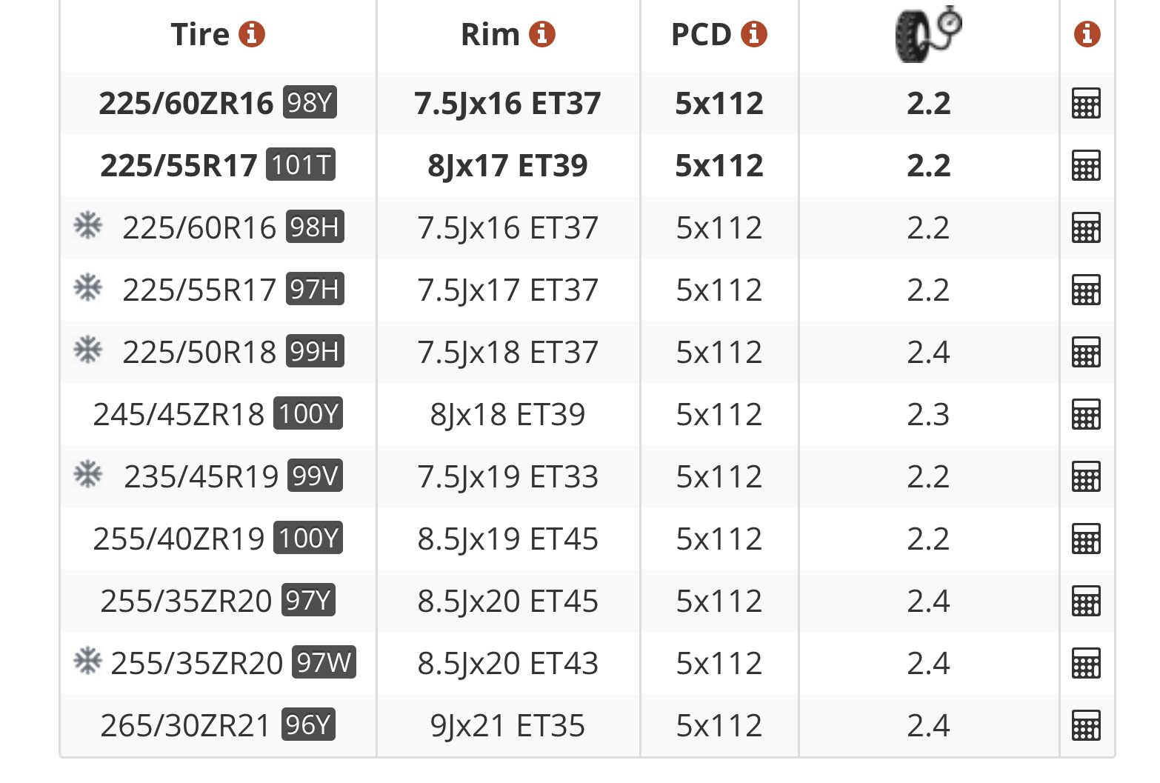The height and width of the screenshot is (783, 1160).
Task: Click the 101T load index badge
Action: (301, 164)
